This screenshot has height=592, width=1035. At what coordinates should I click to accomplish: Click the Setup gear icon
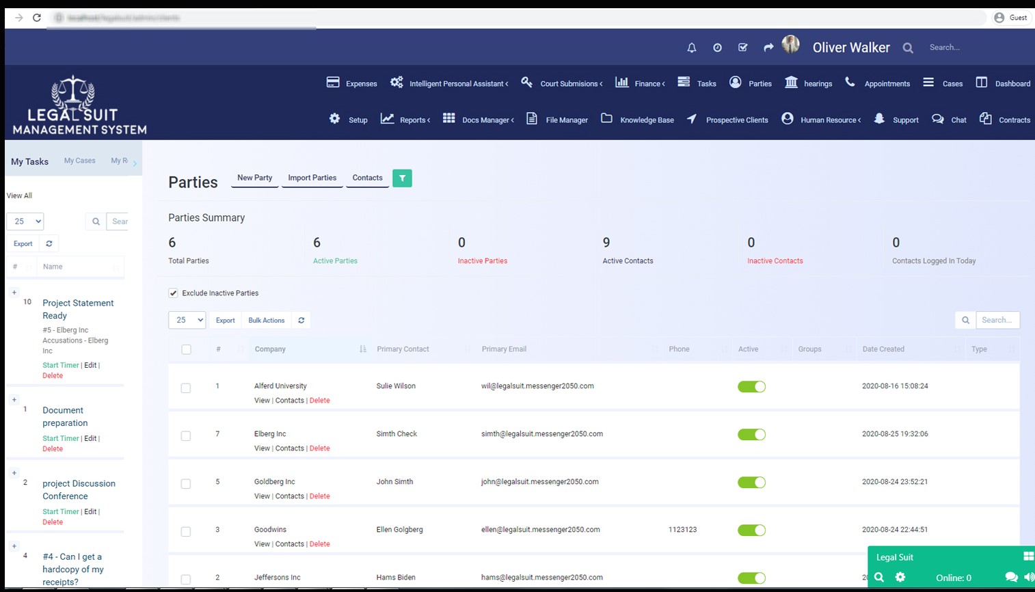pos(334,118)
